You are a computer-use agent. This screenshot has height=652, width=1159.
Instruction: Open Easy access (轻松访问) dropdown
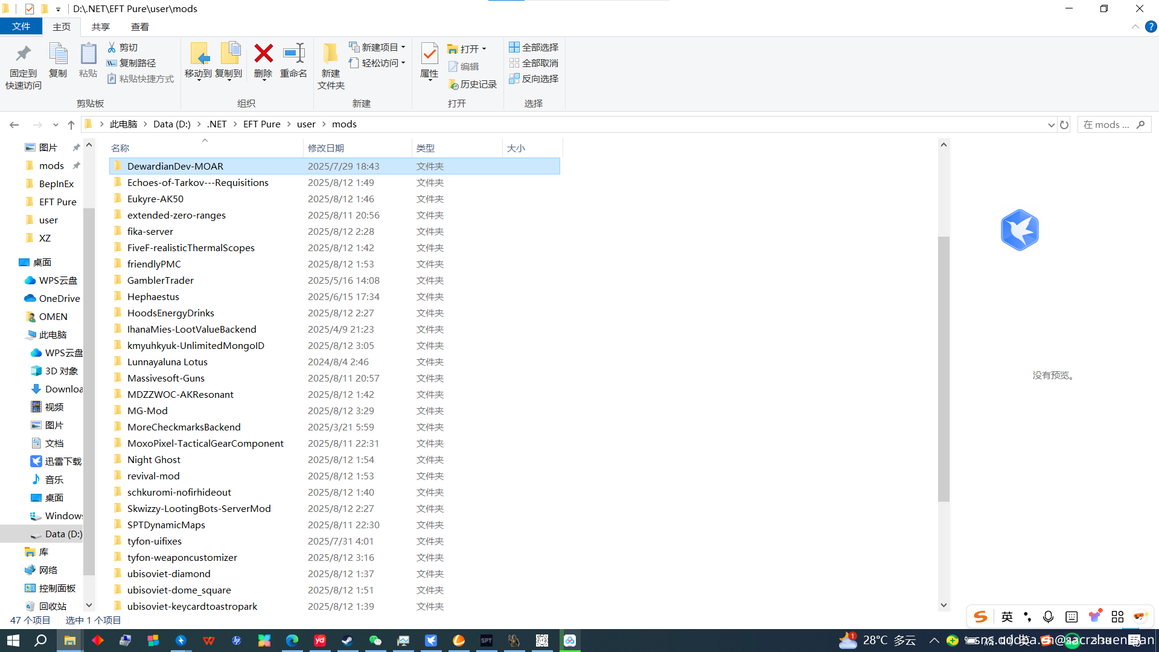tap(377, 63)
